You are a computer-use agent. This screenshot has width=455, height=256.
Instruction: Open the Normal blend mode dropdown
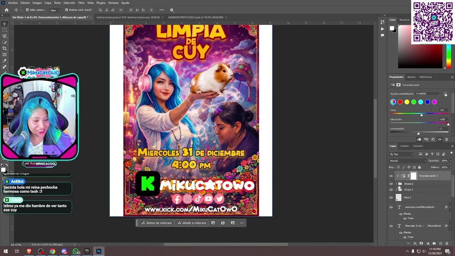(x=408, y=161)
